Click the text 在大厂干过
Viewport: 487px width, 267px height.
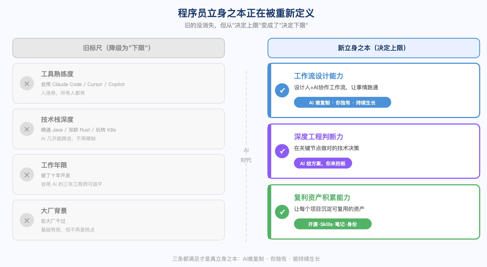(53, 221)
